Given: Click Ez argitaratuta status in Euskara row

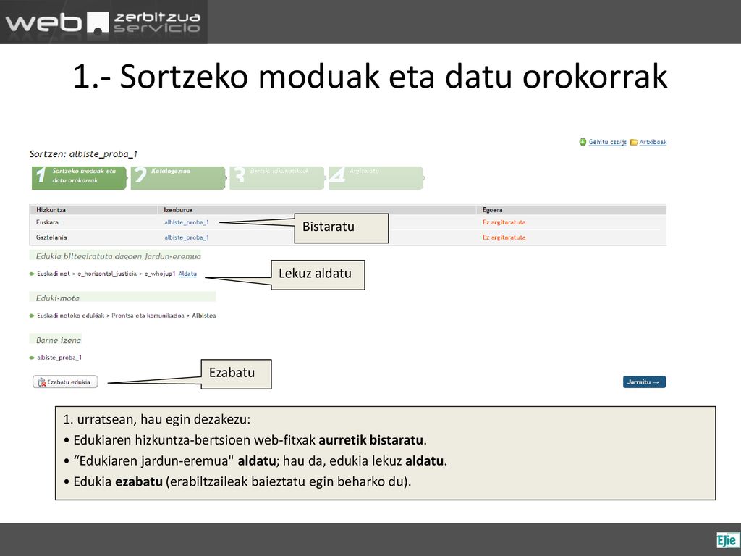Looking at the screenshot, I should click(504, 222).
